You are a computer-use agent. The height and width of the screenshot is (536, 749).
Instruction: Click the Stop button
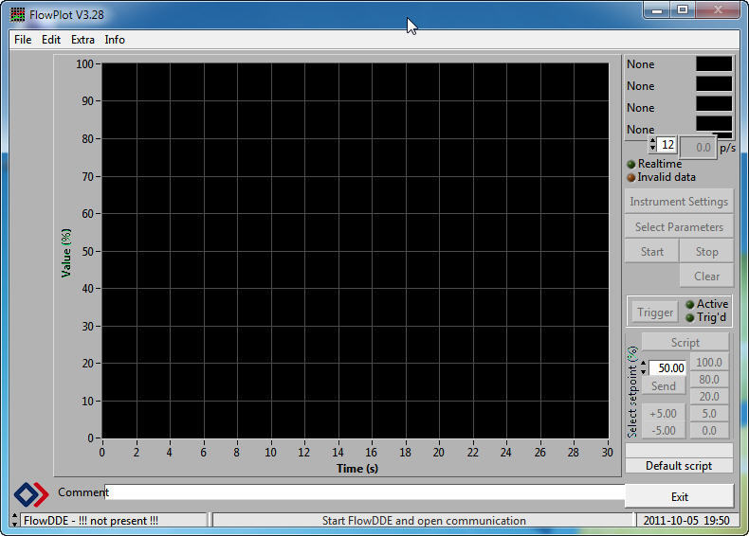coord(706,252)
